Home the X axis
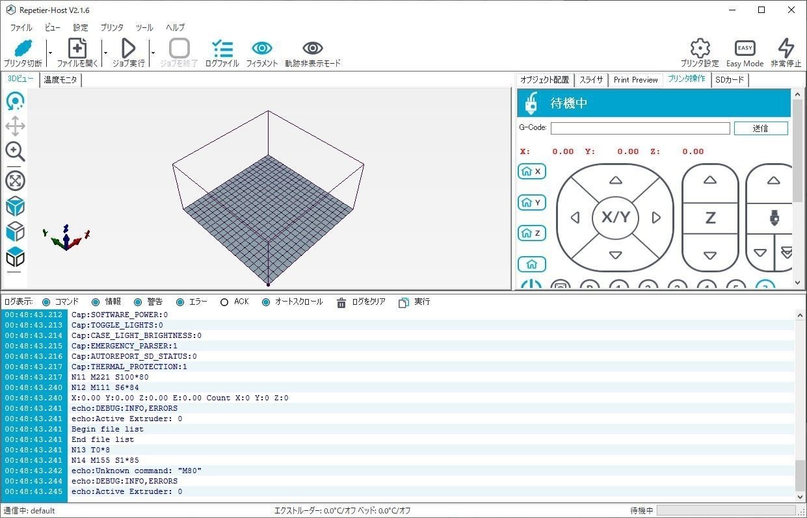The height and width of the screenshot is (518, 807). (x=531, y=171)
